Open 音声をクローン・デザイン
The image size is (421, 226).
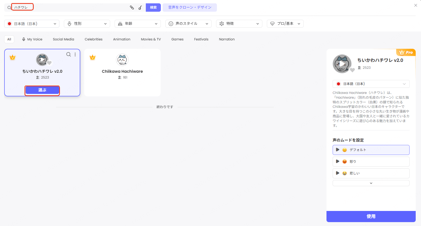[190, 8]
